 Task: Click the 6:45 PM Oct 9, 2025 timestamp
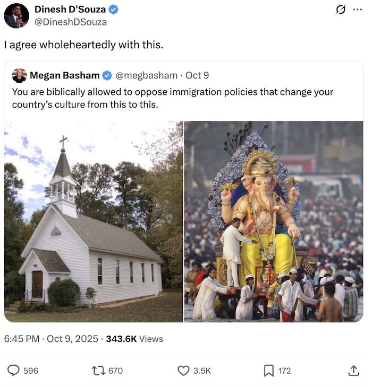coord(51,339)
